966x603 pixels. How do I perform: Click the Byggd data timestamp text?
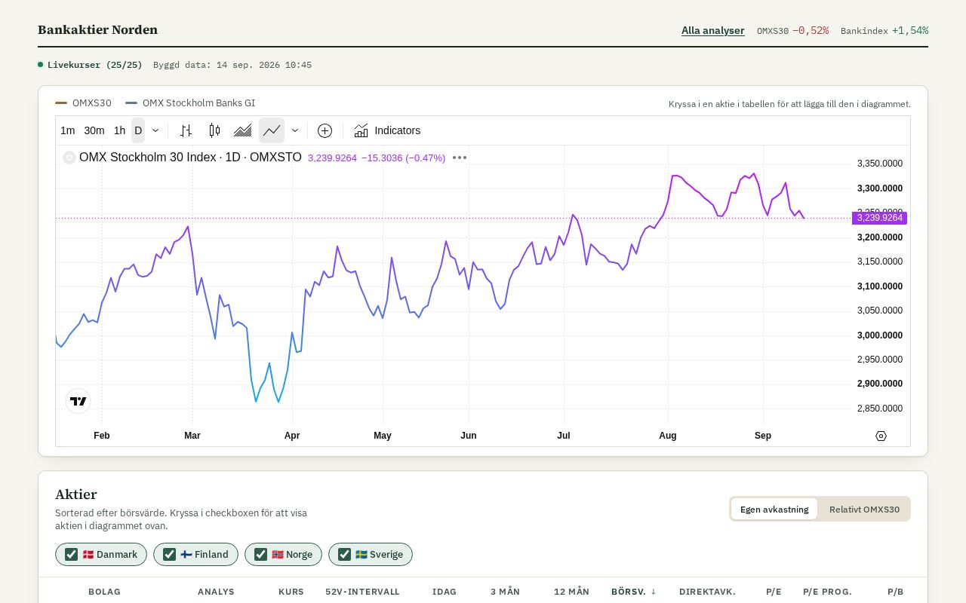232,65
